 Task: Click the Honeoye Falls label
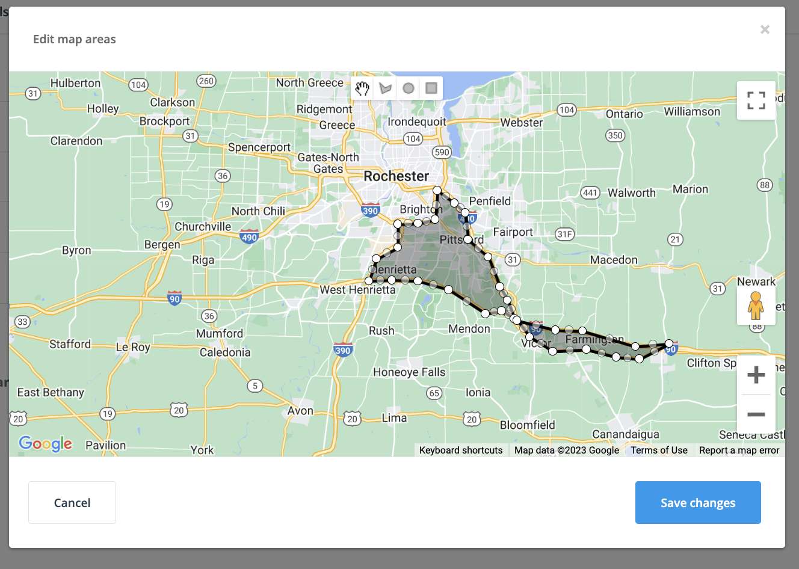(x=409, y=372)
